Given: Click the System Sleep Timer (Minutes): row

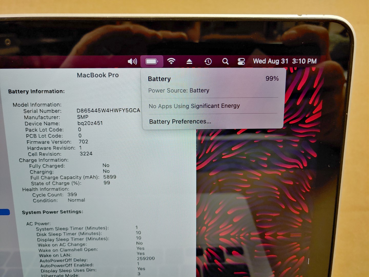Looking at the screenshot, I should click(87, 228).
